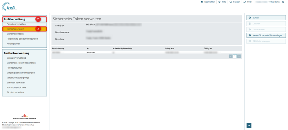Open the Impressum footer link
The image size is (288, 130).
point(14,125)
